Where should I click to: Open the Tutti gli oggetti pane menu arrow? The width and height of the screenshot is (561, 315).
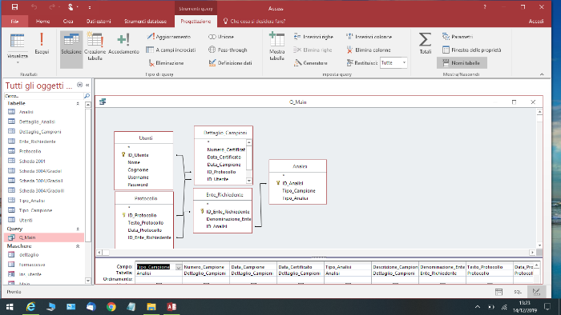(80, 85)
